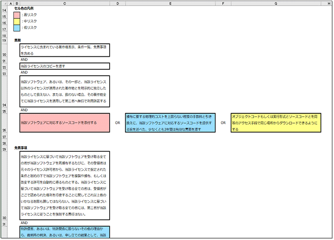Click the red ソースコードを添付する cell
Image resolution: width=334 pixels, height=240 pixels.
point(64,122)
